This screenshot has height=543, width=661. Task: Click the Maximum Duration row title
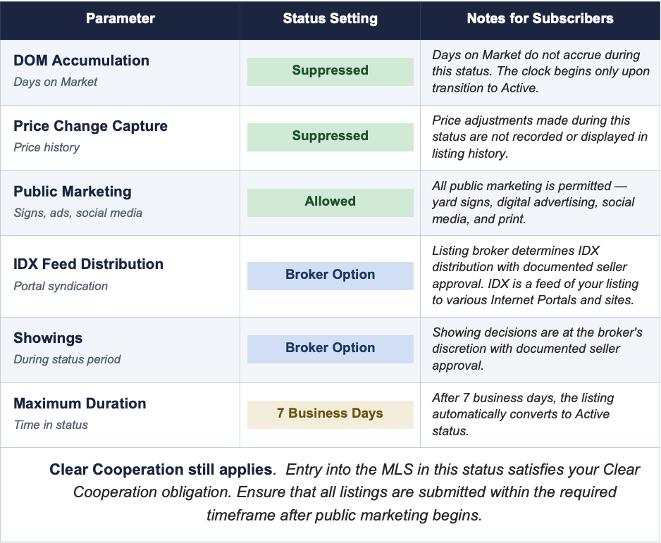tap(80, 404)
